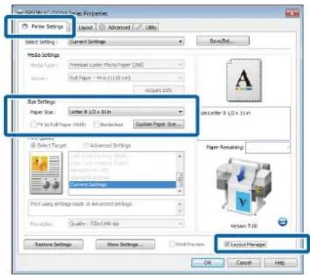Confirm with the OK button
Image resolution: width=310 pixels, height=275 pixels.
pos(208,263)
